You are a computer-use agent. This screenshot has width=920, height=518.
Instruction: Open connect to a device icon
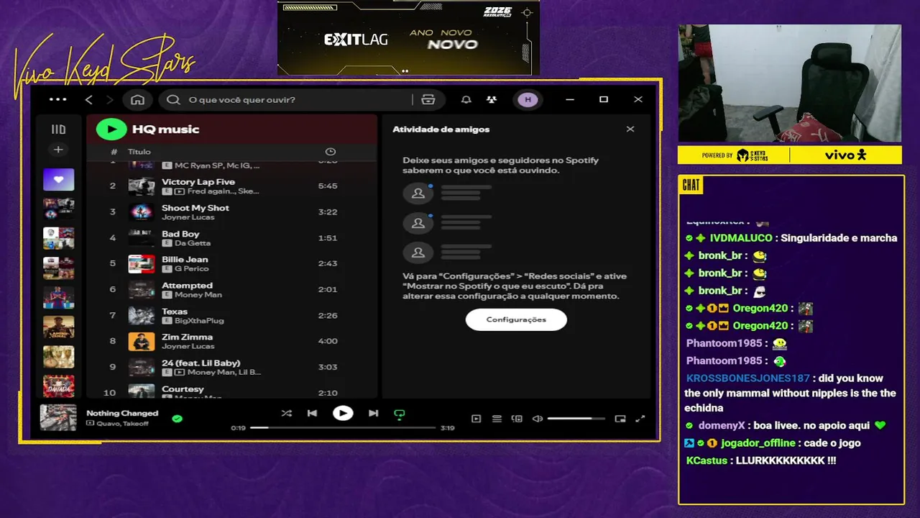[517, 419]
